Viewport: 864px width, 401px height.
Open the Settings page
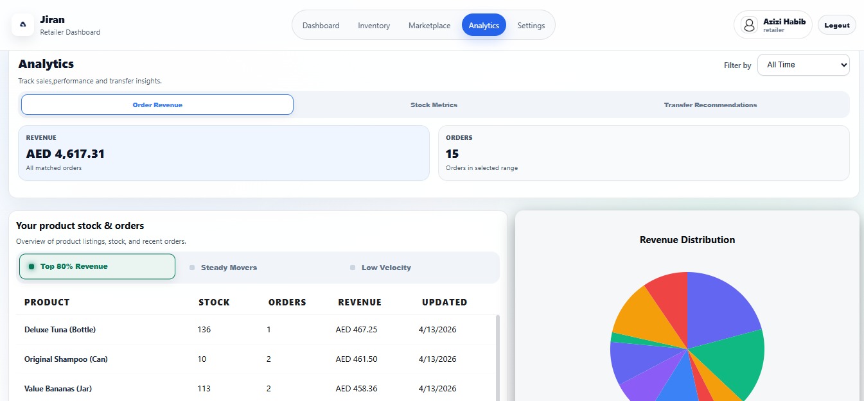click(x=531, y=26)
